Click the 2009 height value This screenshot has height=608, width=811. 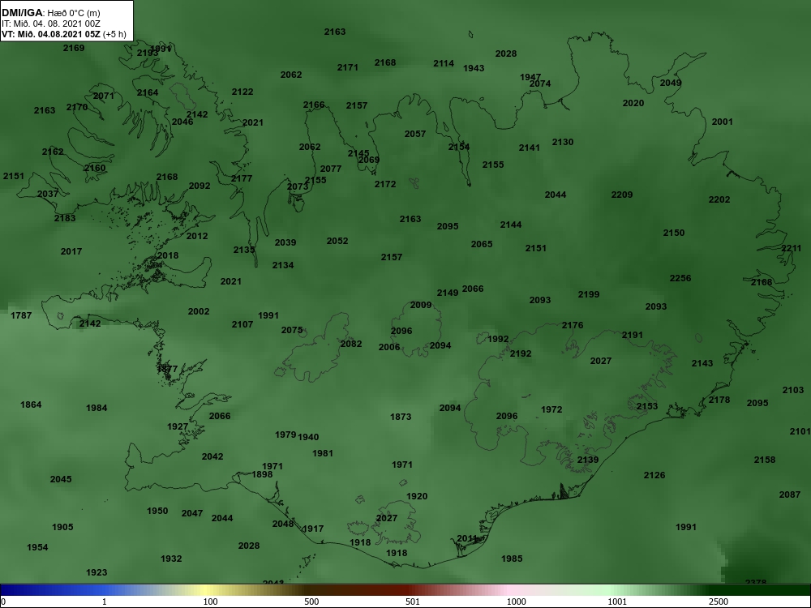[421, 305]
